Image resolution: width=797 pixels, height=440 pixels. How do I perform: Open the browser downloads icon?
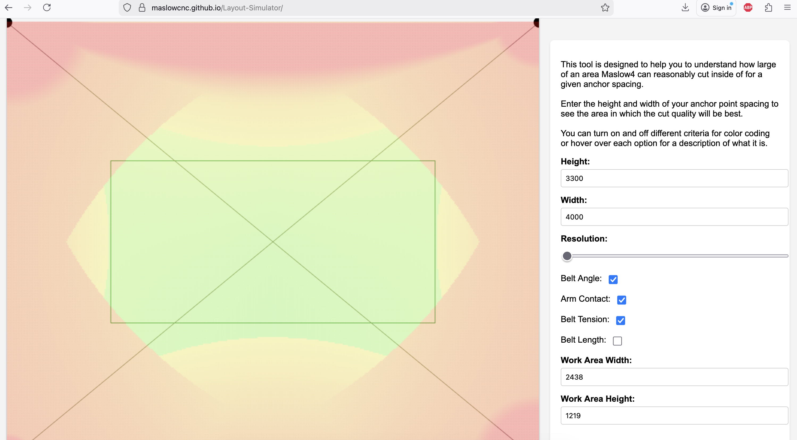[x=685, y=8]
